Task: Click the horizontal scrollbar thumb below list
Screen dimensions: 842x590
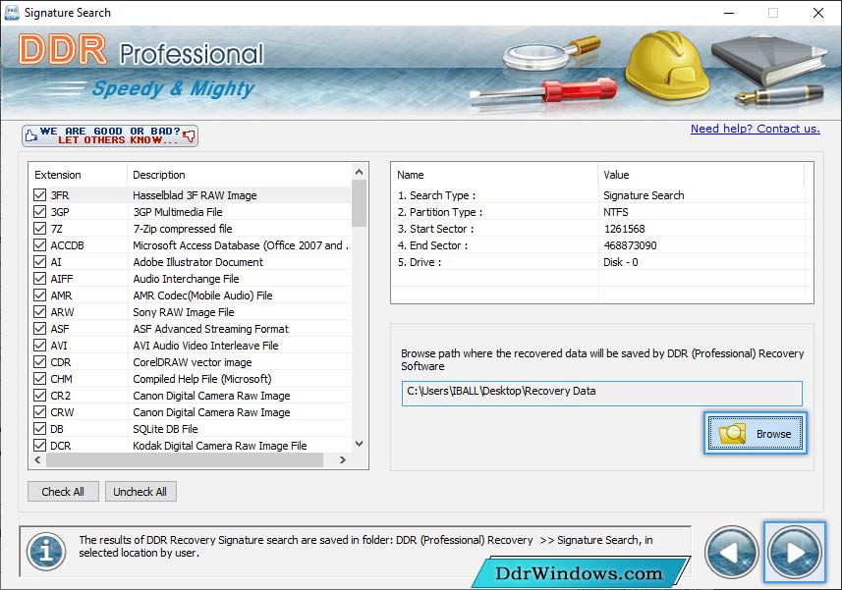Action: (x=185, y=459)
